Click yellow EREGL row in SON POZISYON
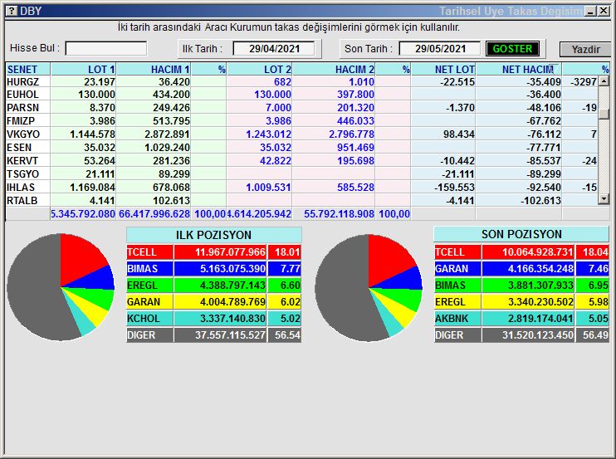Viewport: 616px width, 459px height. [x=521, y=302]
